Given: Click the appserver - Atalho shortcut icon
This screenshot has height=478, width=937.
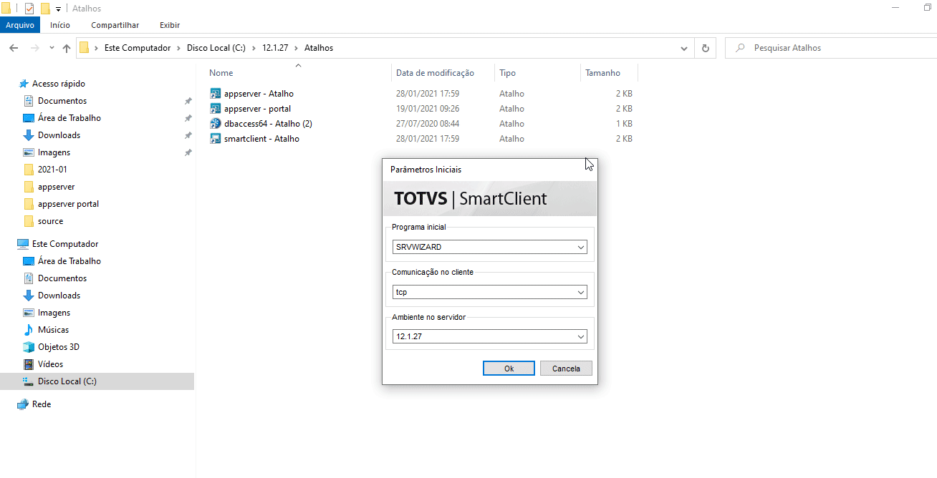Looking at the screenshot, I should click(x=216, y=94).
